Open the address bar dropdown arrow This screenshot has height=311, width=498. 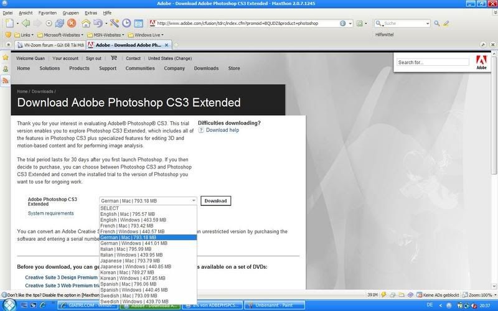pos(350,24)
